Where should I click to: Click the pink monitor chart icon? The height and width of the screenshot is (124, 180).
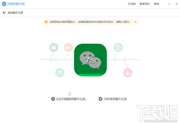(x=128, y=73)
